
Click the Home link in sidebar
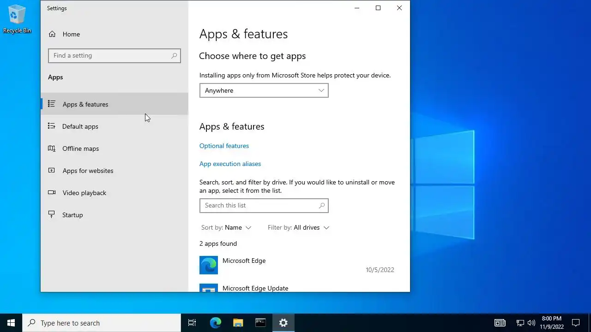click(x=71, y=34)
